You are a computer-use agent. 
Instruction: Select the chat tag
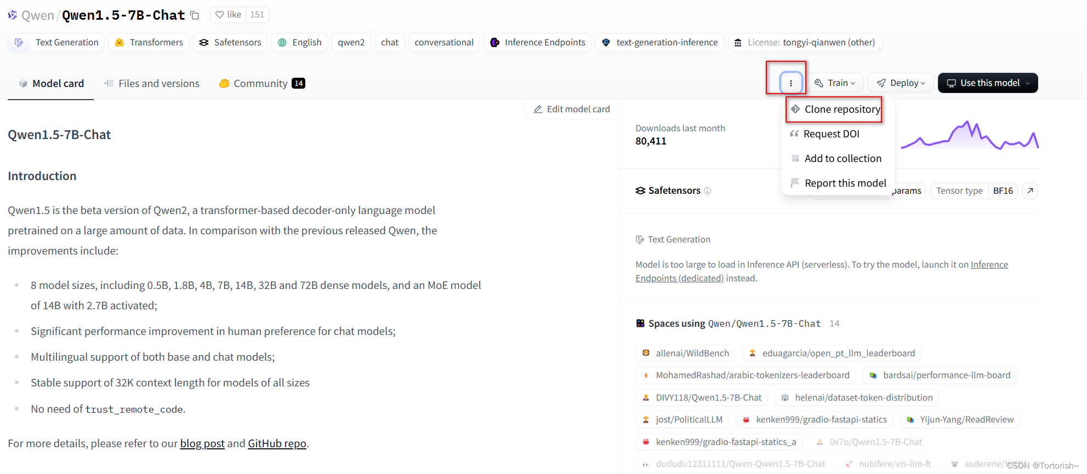tap(390, 42)
